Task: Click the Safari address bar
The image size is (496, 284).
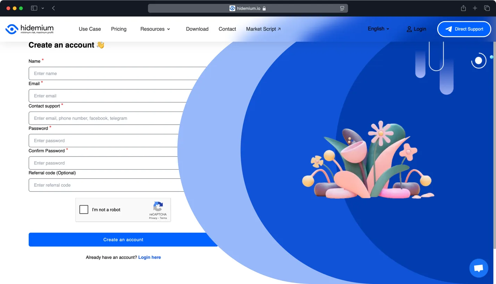Action: (248, 8)
